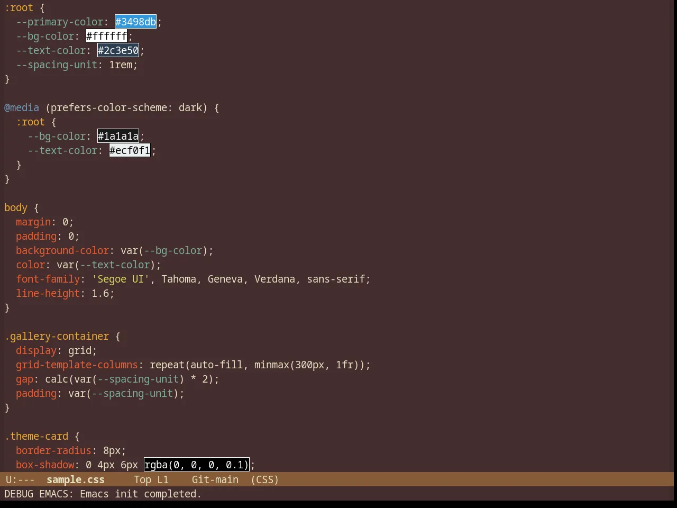Click the 'grid-template-columns' property
Viewport: 677px width, 508px height.
click(x=77, y=365)
